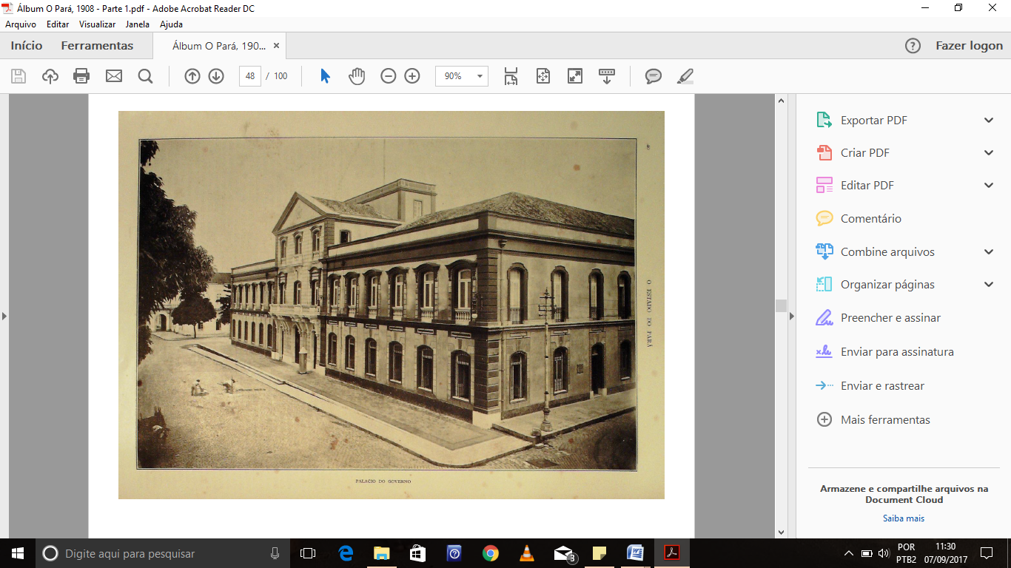
Task: Click the Save file floppy icon
Action: pyautogui.click(x=19, y=76)
